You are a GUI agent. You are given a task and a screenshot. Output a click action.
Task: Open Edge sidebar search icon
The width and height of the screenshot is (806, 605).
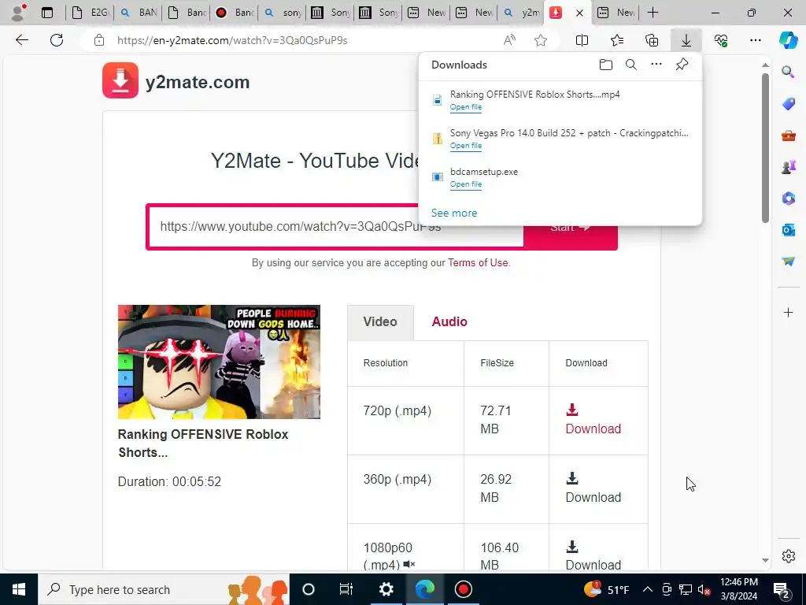pos(788,72)
